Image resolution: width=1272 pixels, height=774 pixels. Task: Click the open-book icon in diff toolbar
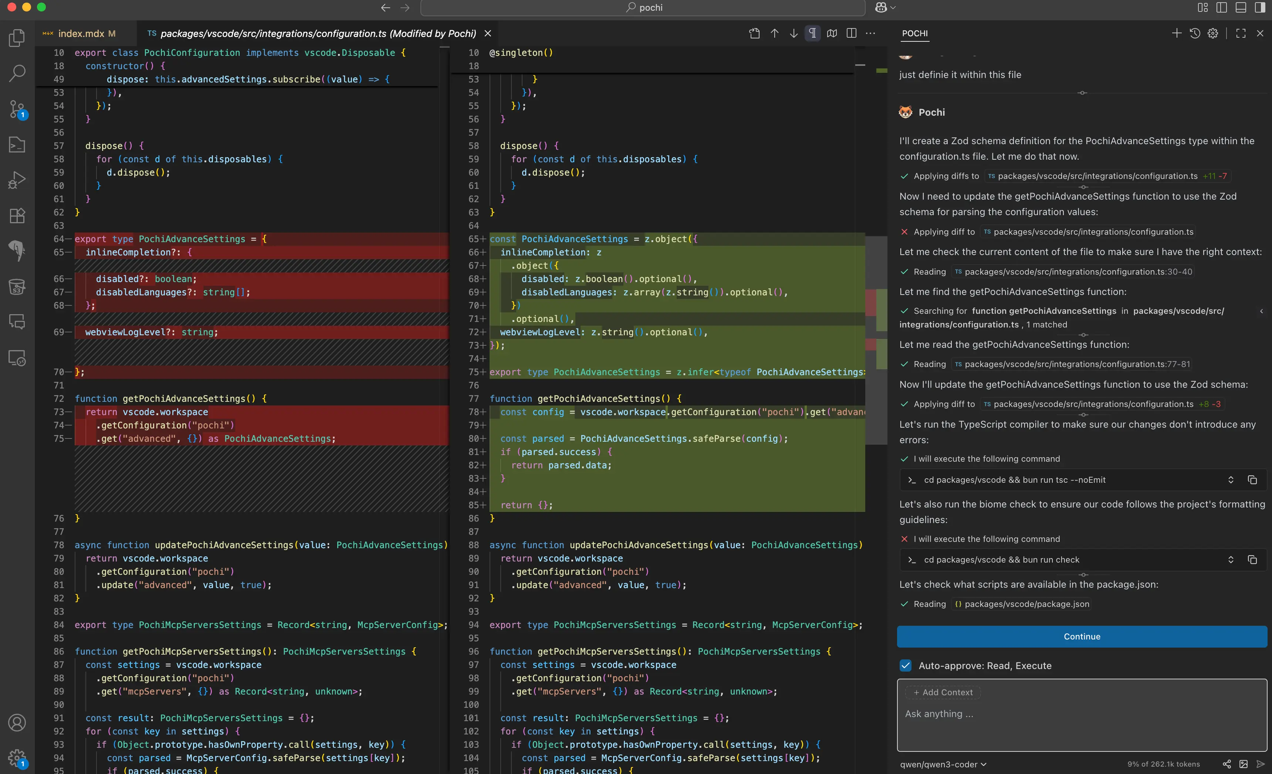click(x=832, y=34)
